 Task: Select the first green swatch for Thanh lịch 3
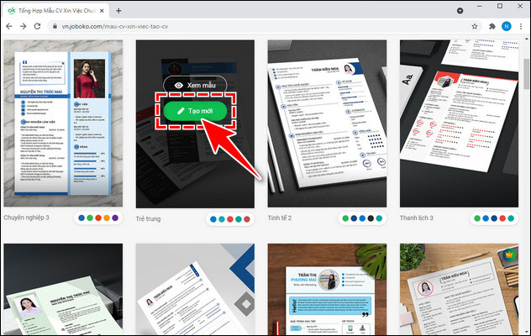tap(477, 218)
